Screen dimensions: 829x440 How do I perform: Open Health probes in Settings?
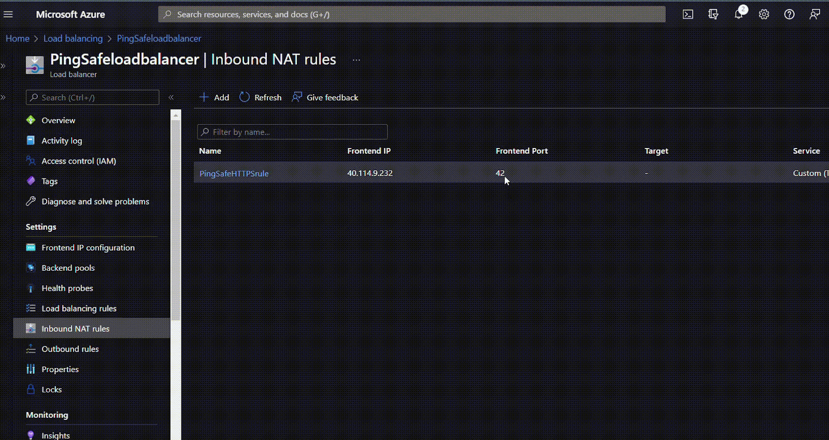click(67, 288)
